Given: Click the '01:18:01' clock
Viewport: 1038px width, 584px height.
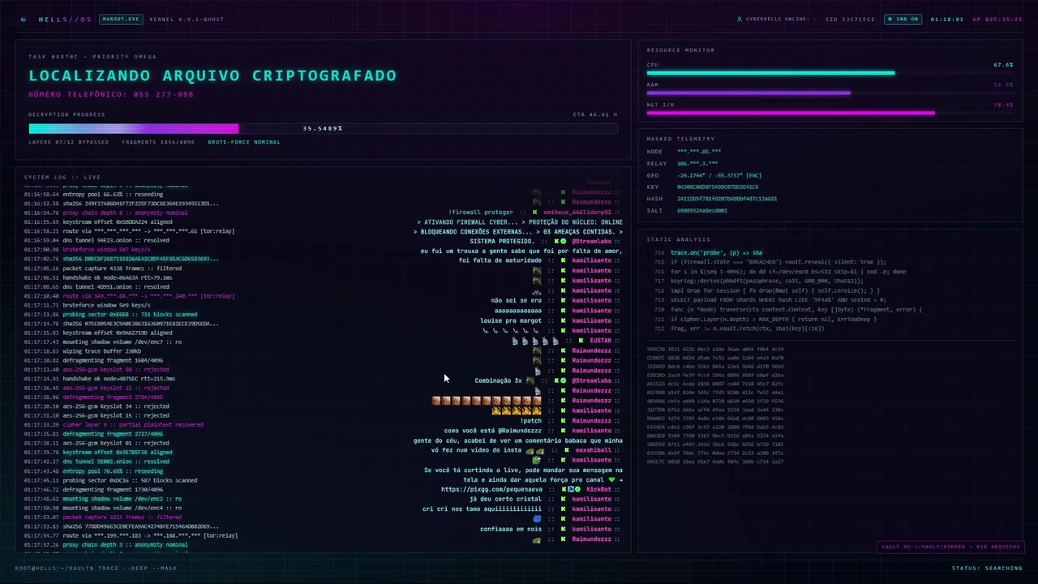Looking at the screenshot, I should click(946, 19).
